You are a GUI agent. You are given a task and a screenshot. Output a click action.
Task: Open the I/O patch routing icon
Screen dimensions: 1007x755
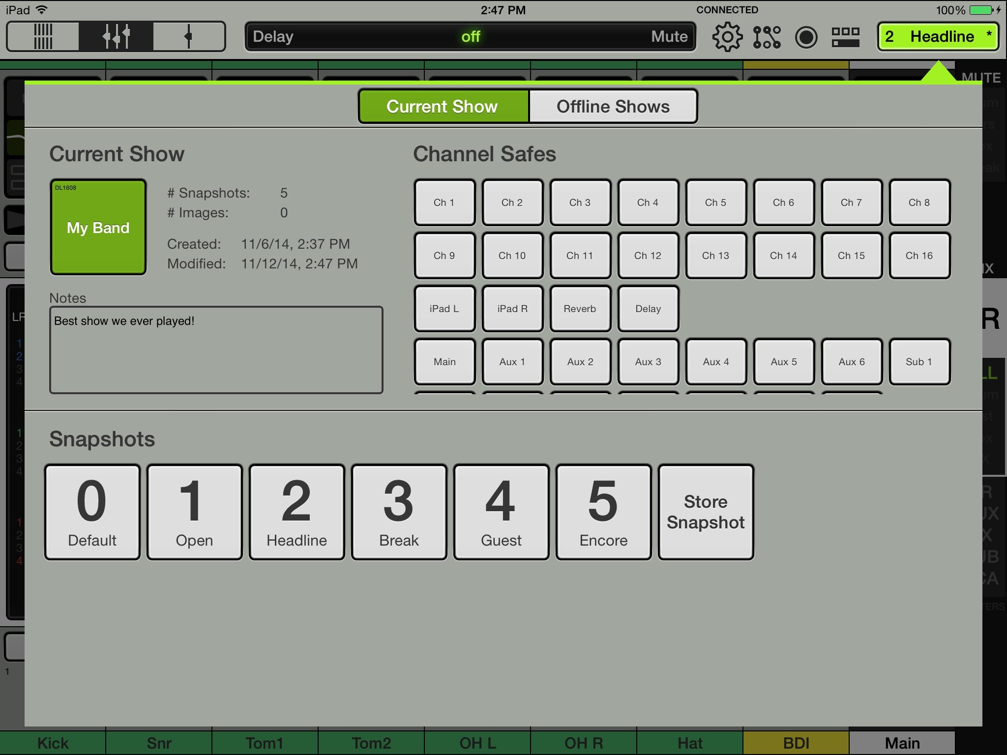point(767,37)
